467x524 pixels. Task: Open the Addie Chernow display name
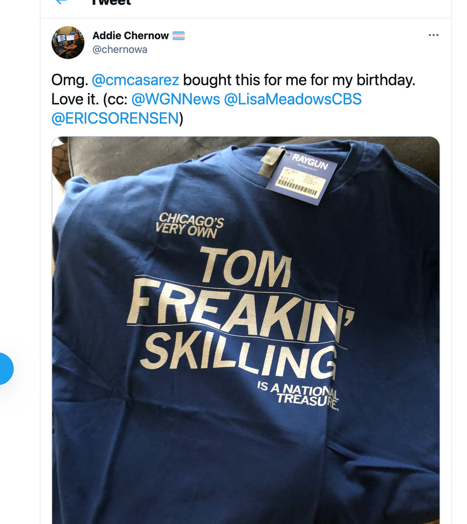(130, 35)
